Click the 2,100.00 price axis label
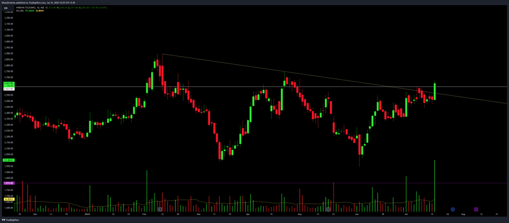This screenshot has height=223, width=509. (x=9, y=149)
